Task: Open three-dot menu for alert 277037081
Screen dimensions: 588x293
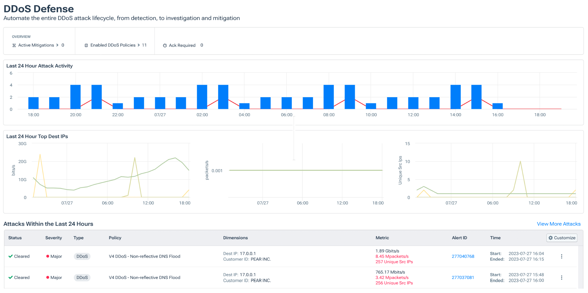Action: tap(561, 278)
